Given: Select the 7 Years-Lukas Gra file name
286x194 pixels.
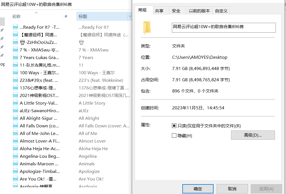Looking at the screenshot, I should 39,58.
